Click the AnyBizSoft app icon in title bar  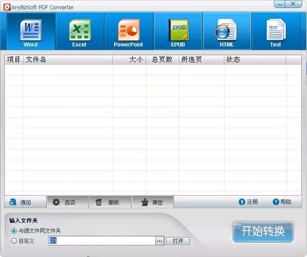coord(7,8)
